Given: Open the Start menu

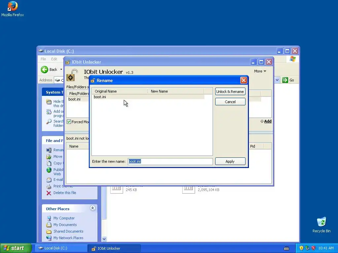Looking at the screenshot, I should click(x=16, y=248).
